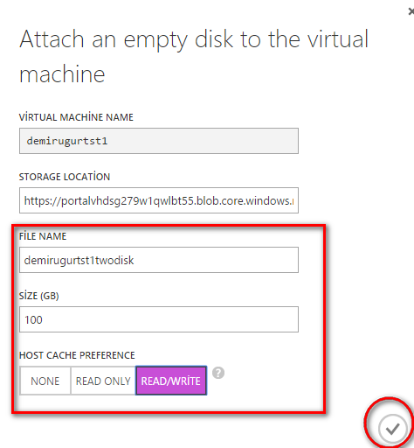Screen dimensions: 414x448
Task: Confirm with the checkmark button
Action: pos(392,429)
